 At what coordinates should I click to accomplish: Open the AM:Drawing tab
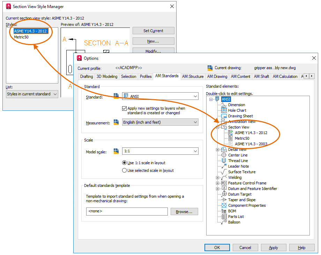click(x=217, y=76)
